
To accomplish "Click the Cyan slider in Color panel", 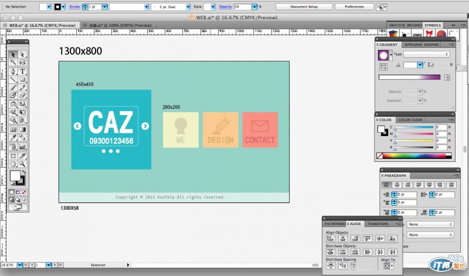I will tap(414, 127).
